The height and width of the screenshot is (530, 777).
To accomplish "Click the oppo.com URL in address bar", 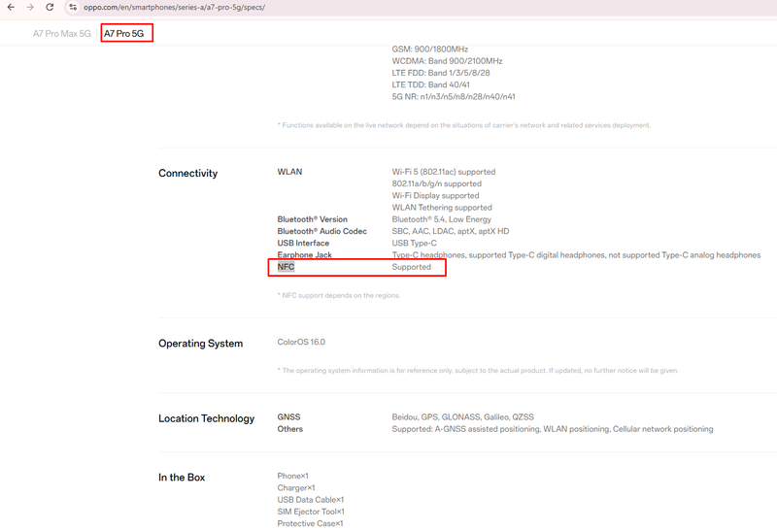I will click(x=174, y=7).
